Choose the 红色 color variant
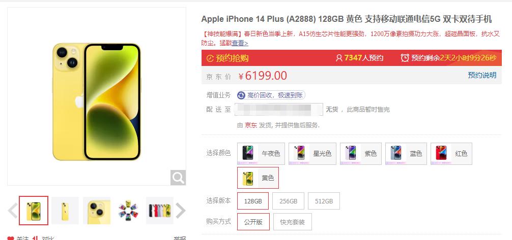512x240 pixels. tap(451, 154)
